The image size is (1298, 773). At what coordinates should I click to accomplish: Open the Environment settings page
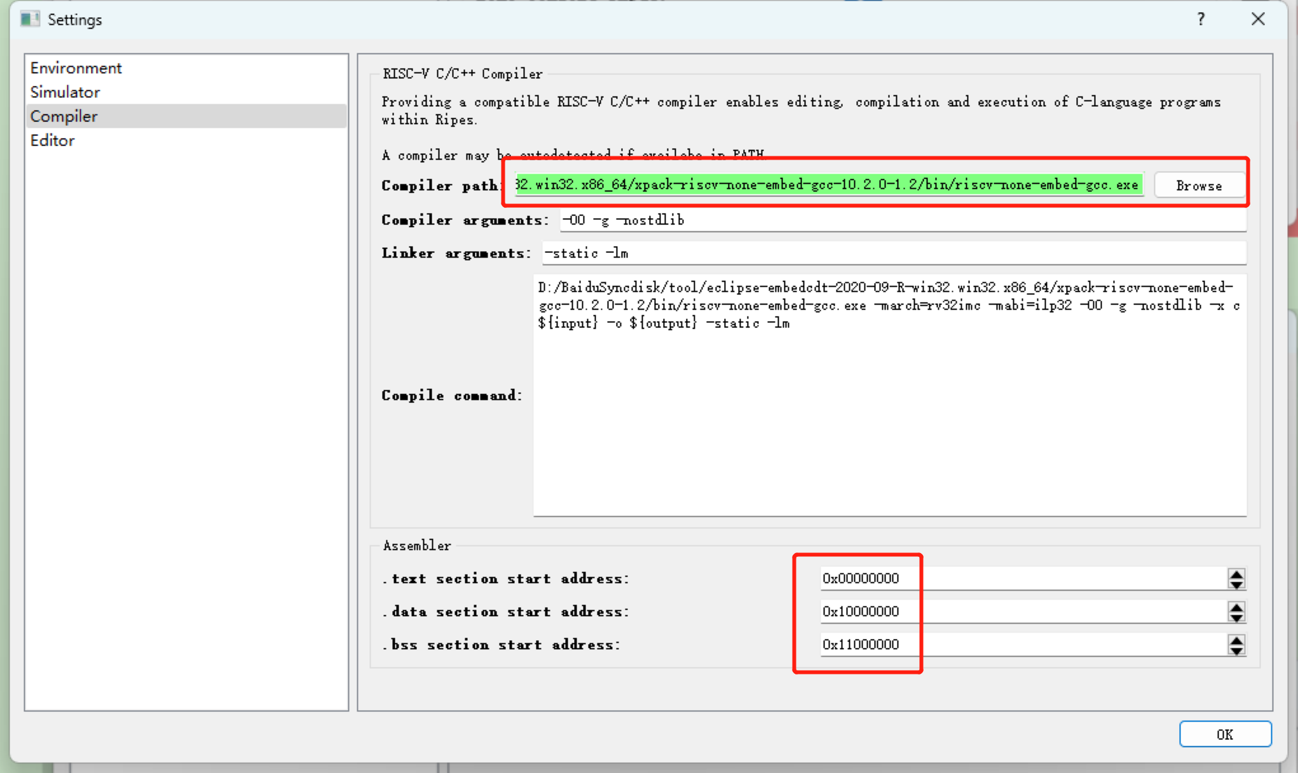tap(76, 68)
